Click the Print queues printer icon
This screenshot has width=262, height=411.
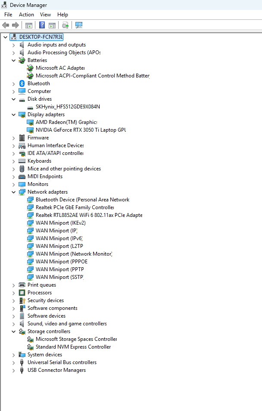coord(22,285)
